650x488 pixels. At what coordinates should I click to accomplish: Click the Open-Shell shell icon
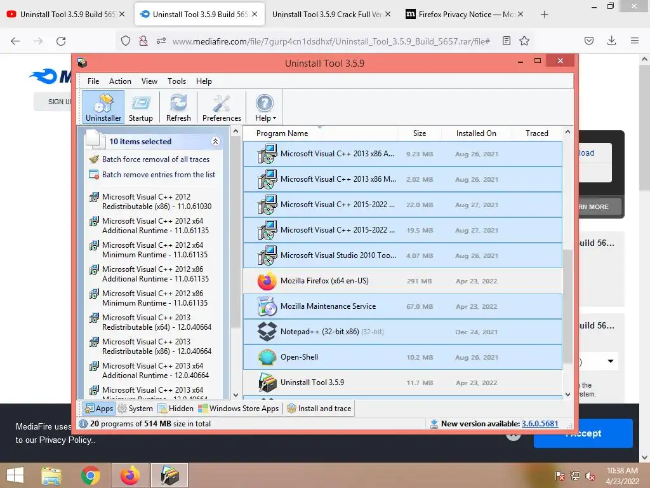(x=267, y=357)
